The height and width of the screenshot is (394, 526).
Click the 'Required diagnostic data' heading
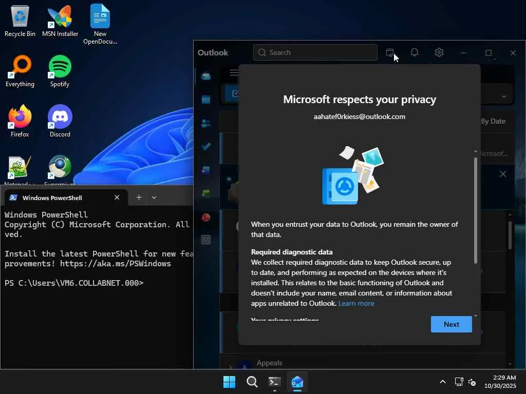[x=292, y=252]
